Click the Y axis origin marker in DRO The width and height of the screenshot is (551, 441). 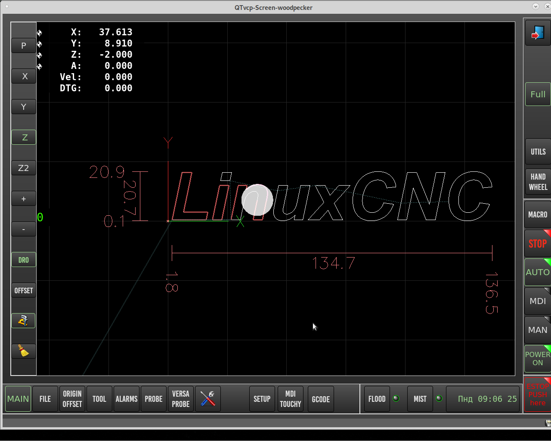pos(40,44)
